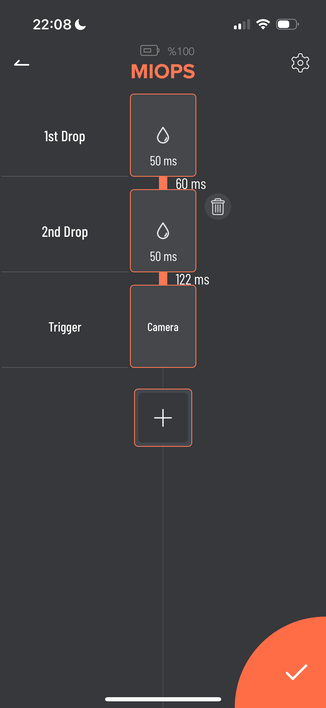The image size is (326, 708).
Task: Edit the 60 ms delay value
Action: click(191, 184)
